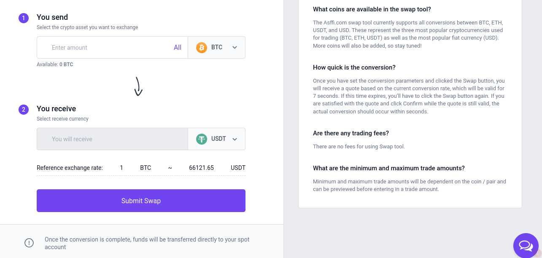Image resolution: width=542 pixels, height=258 pixels.
Task: Click the You will receive field
Action: pyautogui.click(x=112, y=139)
